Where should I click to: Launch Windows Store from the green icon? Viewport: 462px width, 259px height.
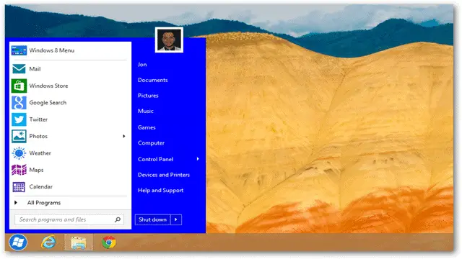point(19,86)
